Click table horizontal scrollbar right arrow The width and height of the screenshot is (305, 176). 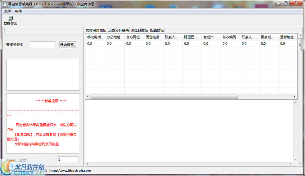(x=294, y=97)
